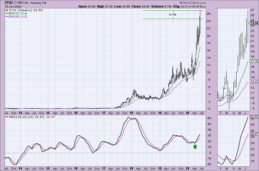Click the green line swatch beside EMA(17)

[7, 13]
